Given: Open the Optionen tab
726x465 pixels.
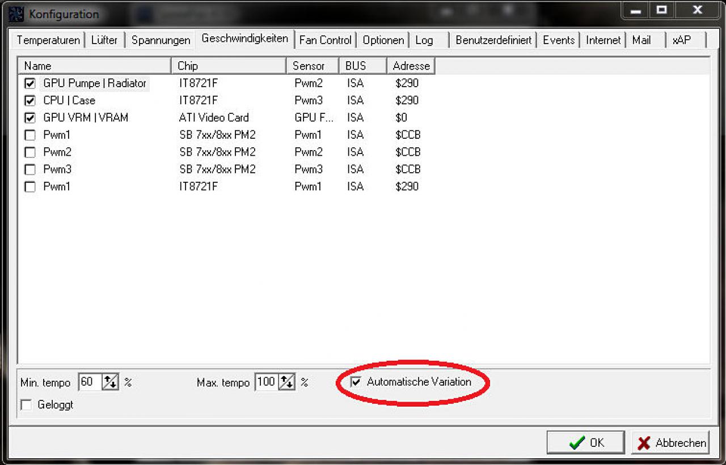Looking at the screenshot, I should point(383,40).
